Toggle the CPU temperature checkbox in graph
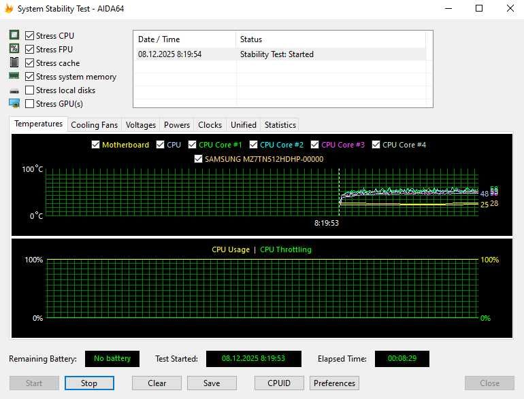 [x=160, y=145]
